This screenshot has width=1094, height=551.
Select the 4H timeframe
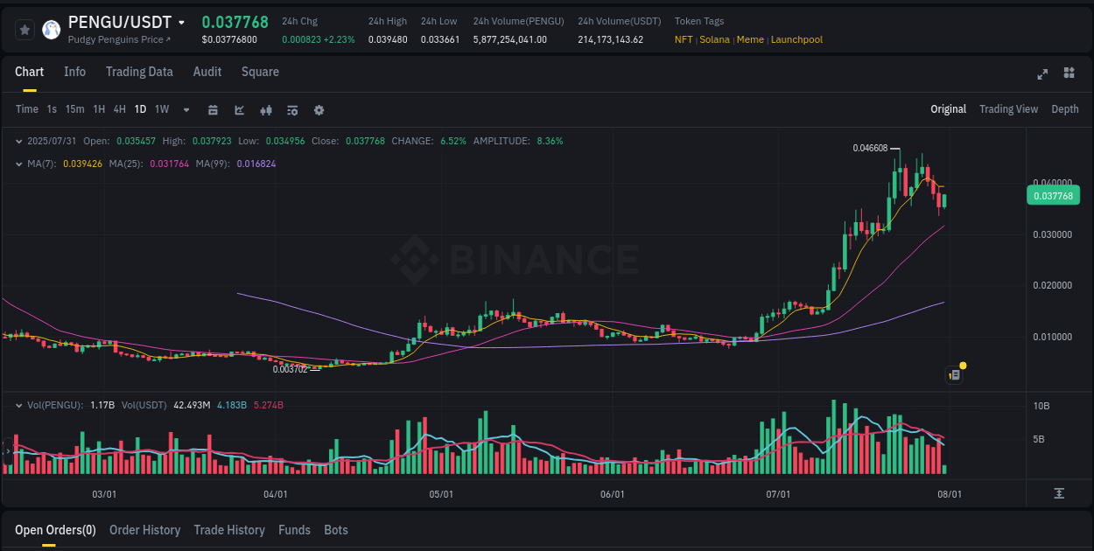[118, 110]
